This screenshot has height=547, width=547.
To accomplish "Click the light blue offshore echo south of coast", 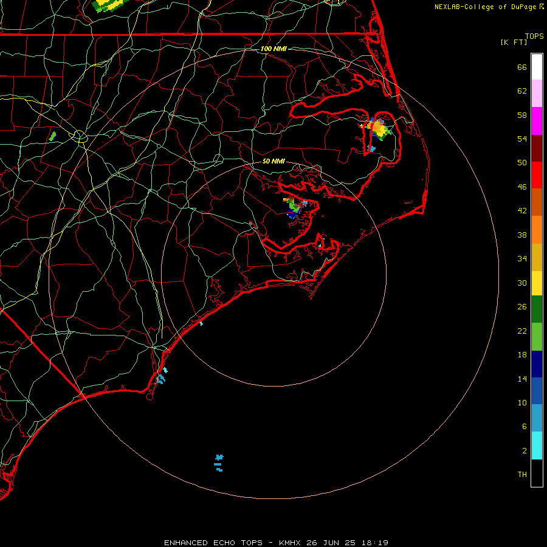I will (219, 463).
